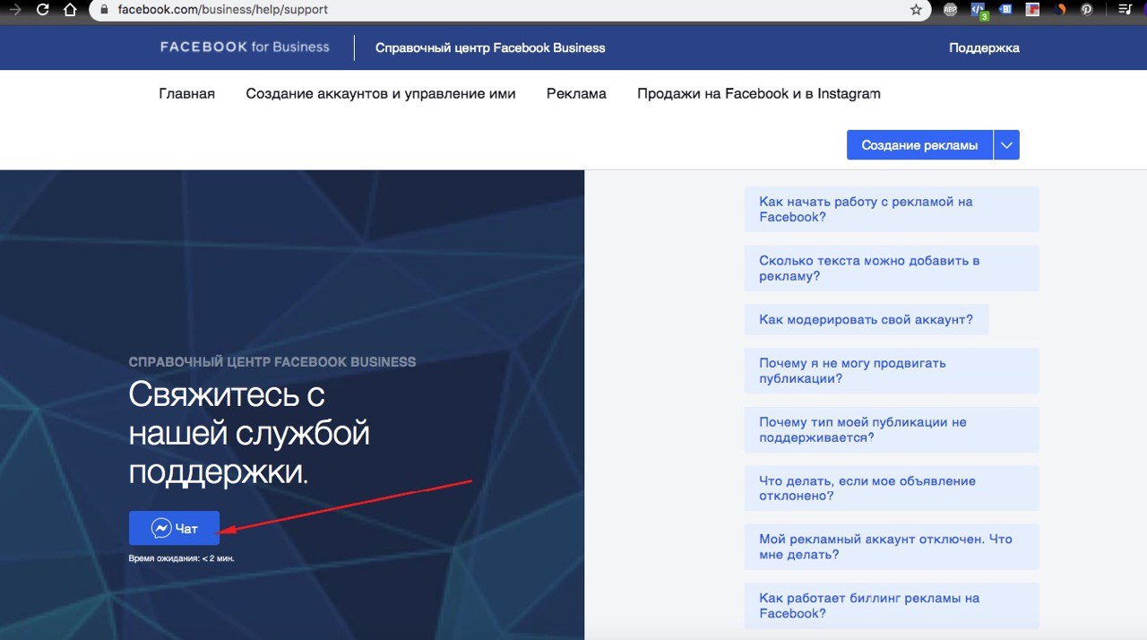Open Мой рекламный аккаунт отключен question
The image size is (1147, 640).
pyautogui.click(x=892, y=547)
